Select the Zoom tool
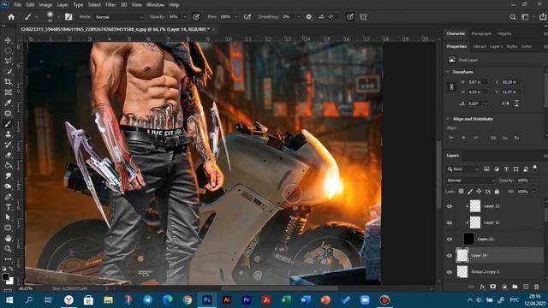This screenshot has width=548, height=308. click(8, 249)
